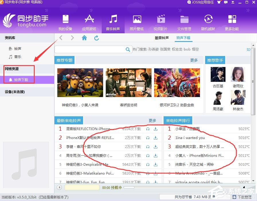Open the 应用游戏 apps and games section
The image size is (257, 201).
click(x=89, y=22)
